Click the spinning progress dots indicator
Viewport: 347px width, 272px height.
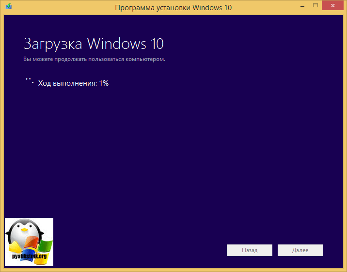[x=30, y=81]
